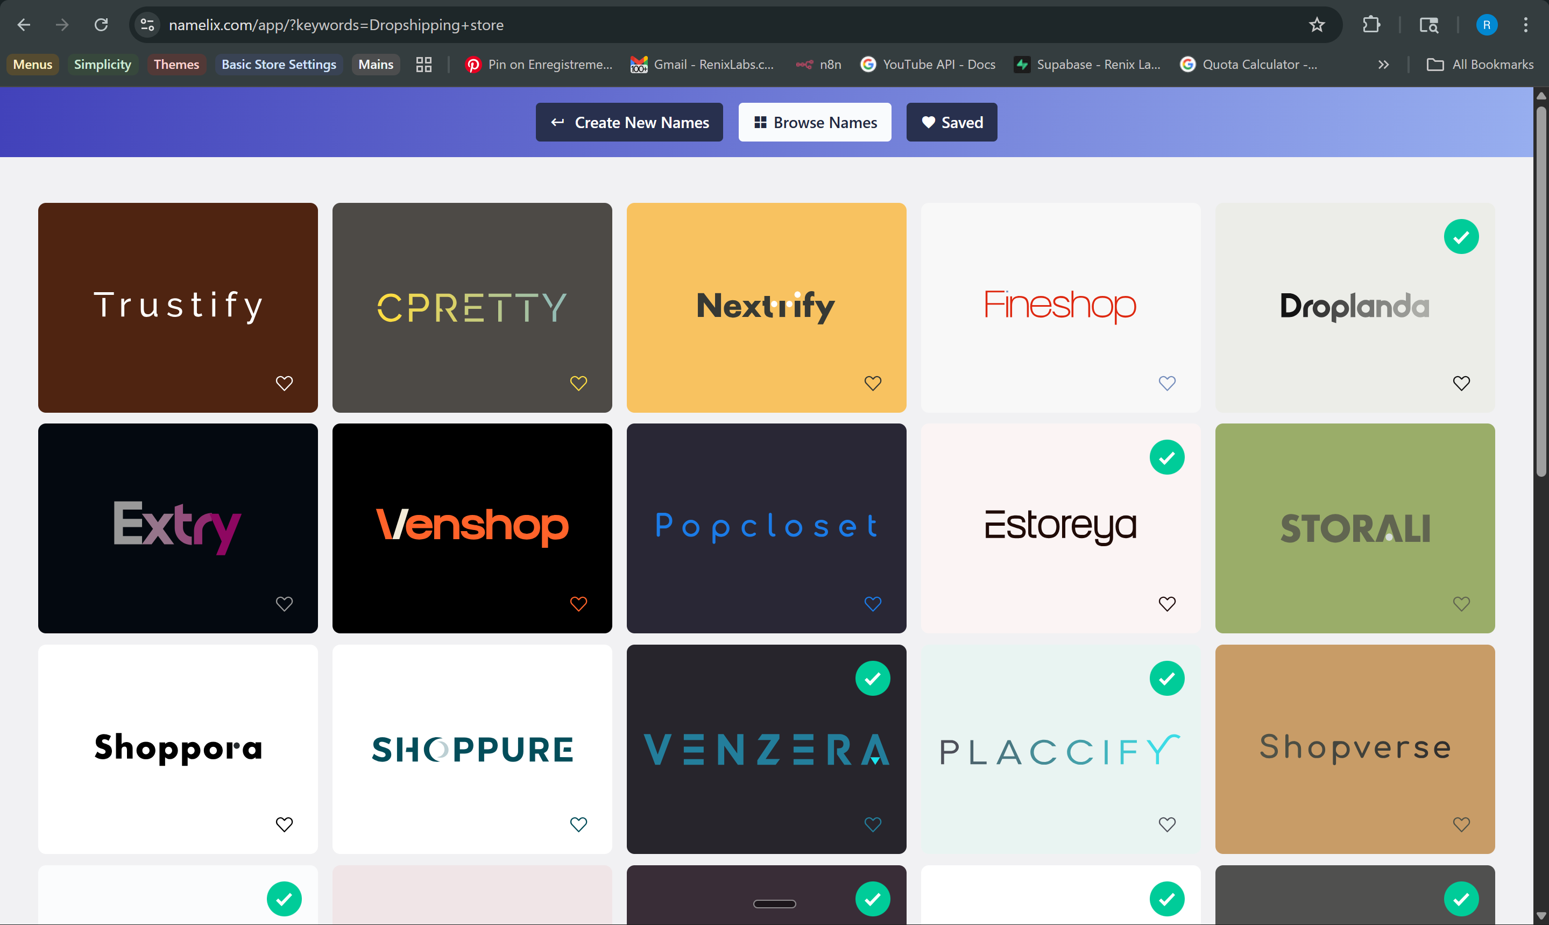Click the Create New Names button

629,122
